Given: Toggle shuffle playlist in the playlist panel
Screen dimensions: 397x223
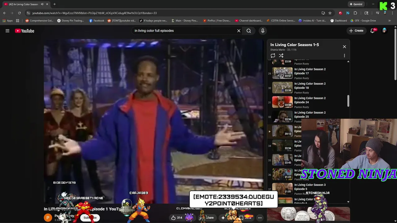Looking at the screenshot, I should click(281, 56).
